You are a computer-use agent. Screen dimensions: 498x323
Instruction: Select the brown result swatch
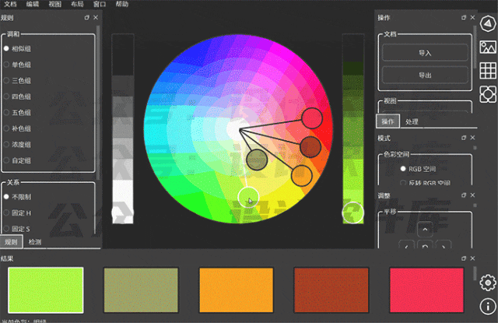[331, 290]
